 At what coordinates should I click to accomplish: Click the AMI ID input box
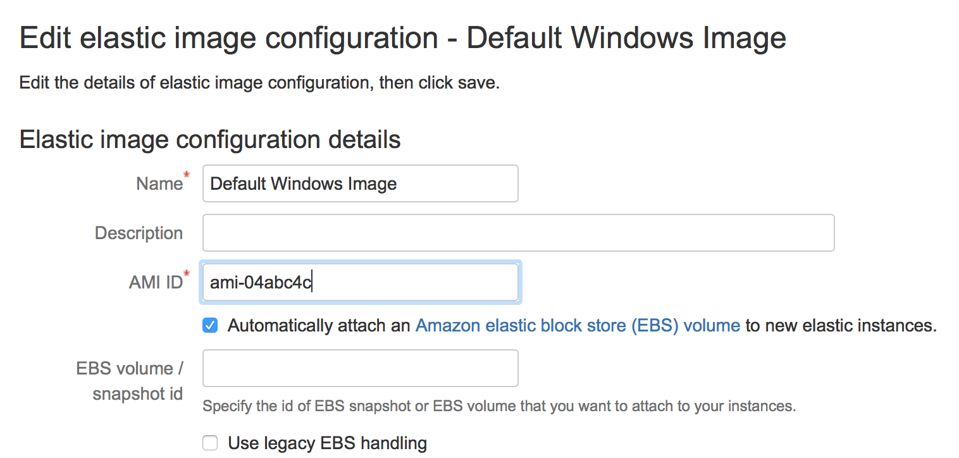coord(360,282)
